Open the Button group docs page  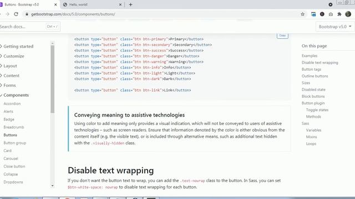15,143
